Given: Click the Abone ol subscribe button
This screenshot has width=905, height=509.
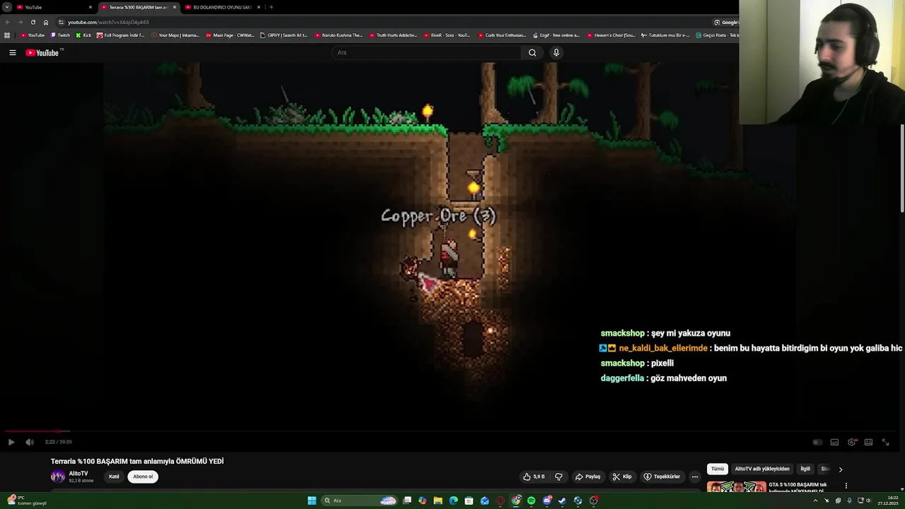Looking at the screenshot, I should (x=143, y=476).
